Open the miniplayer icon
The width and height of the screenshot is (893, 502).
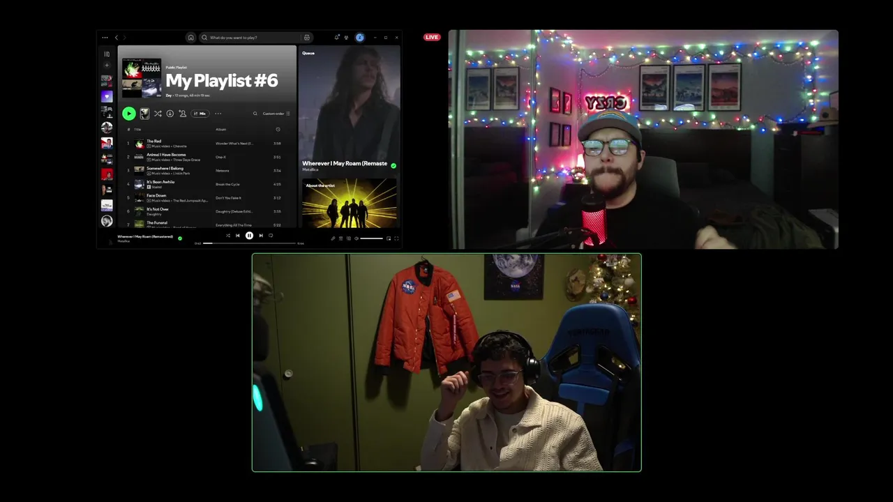pyautogui.click(x=389, y=238)
